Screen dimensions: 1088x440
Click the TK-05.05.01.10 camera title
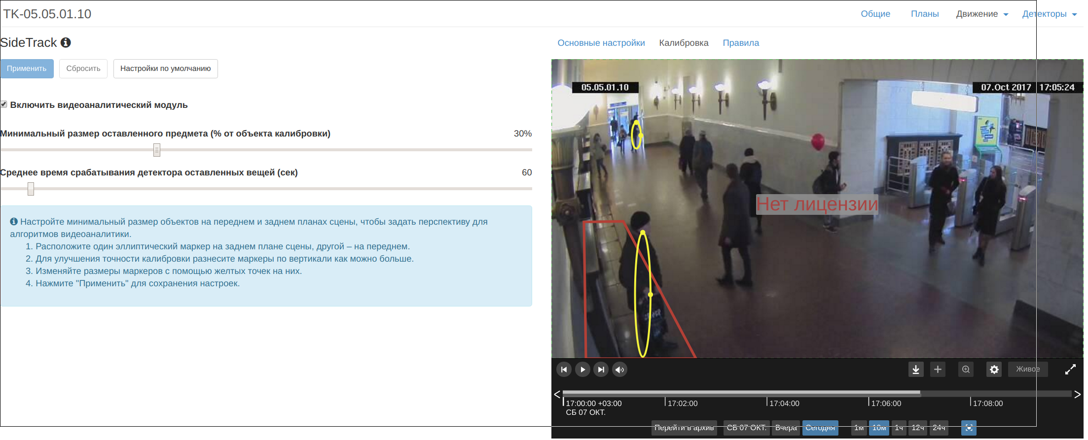[47, 14]
